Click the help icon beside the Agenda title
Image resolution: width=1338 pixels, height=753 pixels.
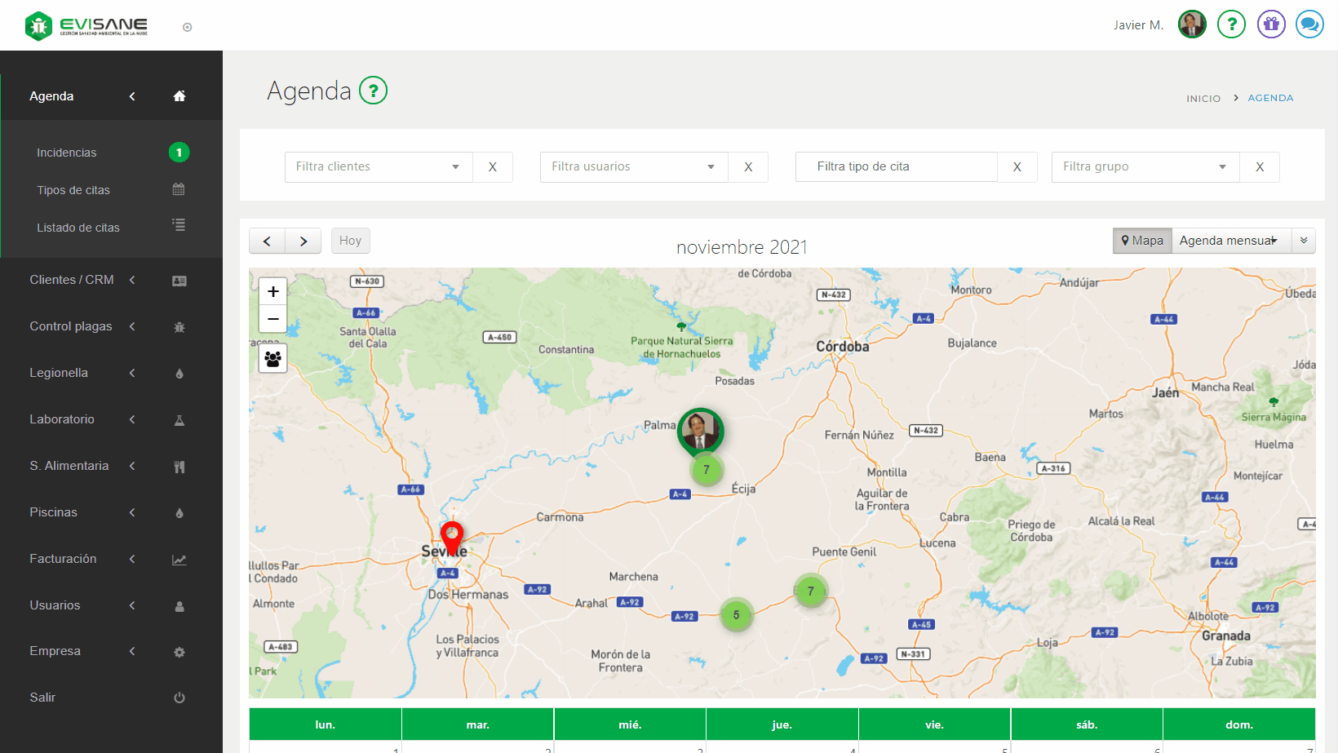pos(374,91)
